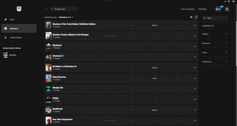Open the Alfabética A-Z sort dropdown

pyautogui.click(x=66, y=17)
